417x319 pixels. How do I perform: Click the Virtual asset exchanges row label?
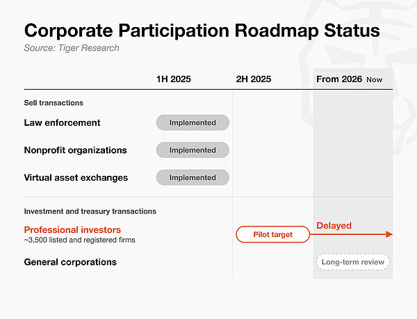click(x=76, y=178)
